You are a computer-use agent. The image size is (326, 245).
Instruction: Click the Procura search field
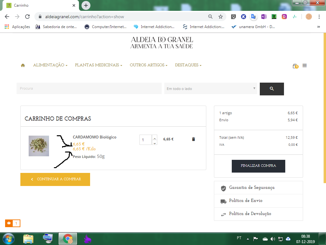(x=89, y=88)
